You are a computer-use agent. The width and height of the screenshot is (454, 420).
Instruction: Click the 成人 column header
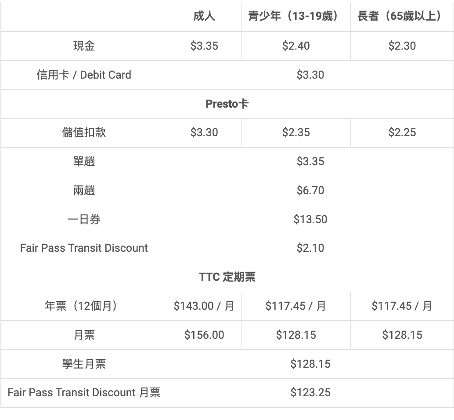pos(204,16)
